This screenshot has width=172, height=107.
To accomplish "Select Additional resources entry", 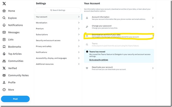I will 58,64.
